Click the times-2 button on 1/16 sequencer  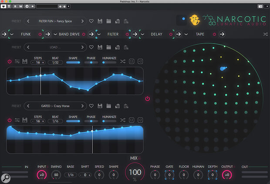point(140,120)
